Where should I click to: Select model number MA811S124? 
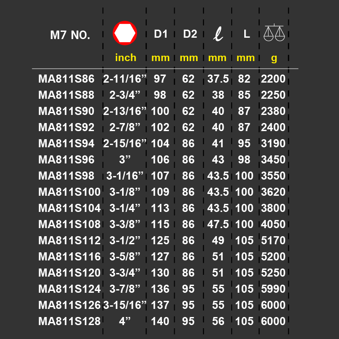(70, 289)
